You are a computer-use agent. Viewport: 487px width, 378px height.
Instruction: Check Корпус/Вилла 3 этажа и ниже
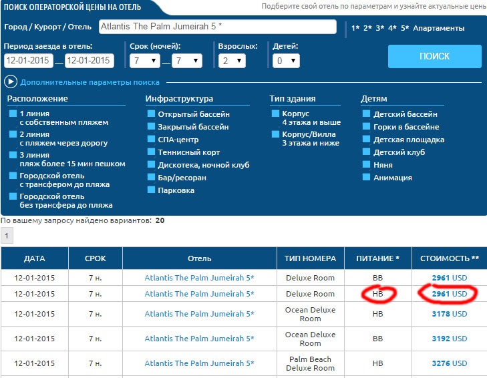275,134
